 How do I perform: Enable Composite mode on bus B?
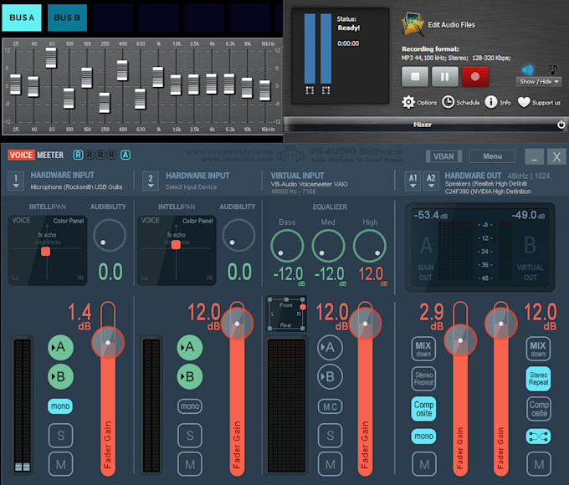coord(539,409)
